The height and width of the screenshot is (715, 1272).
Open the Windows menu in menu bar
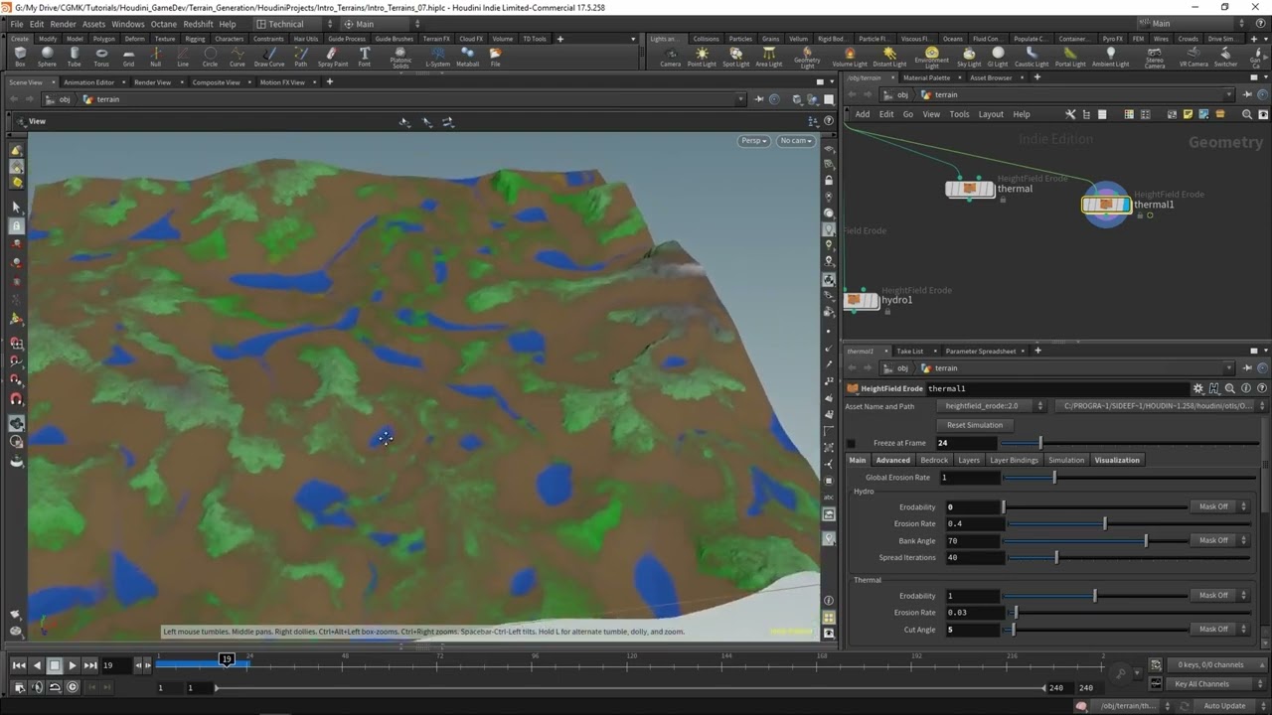tap(127, 24)
